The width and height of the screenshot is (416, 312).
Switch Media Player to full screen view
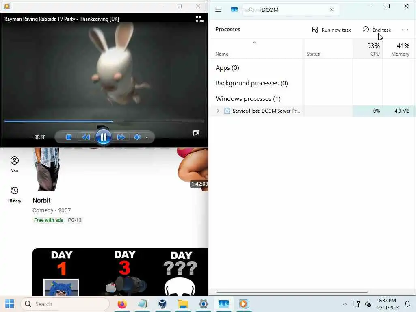(196, 133)
